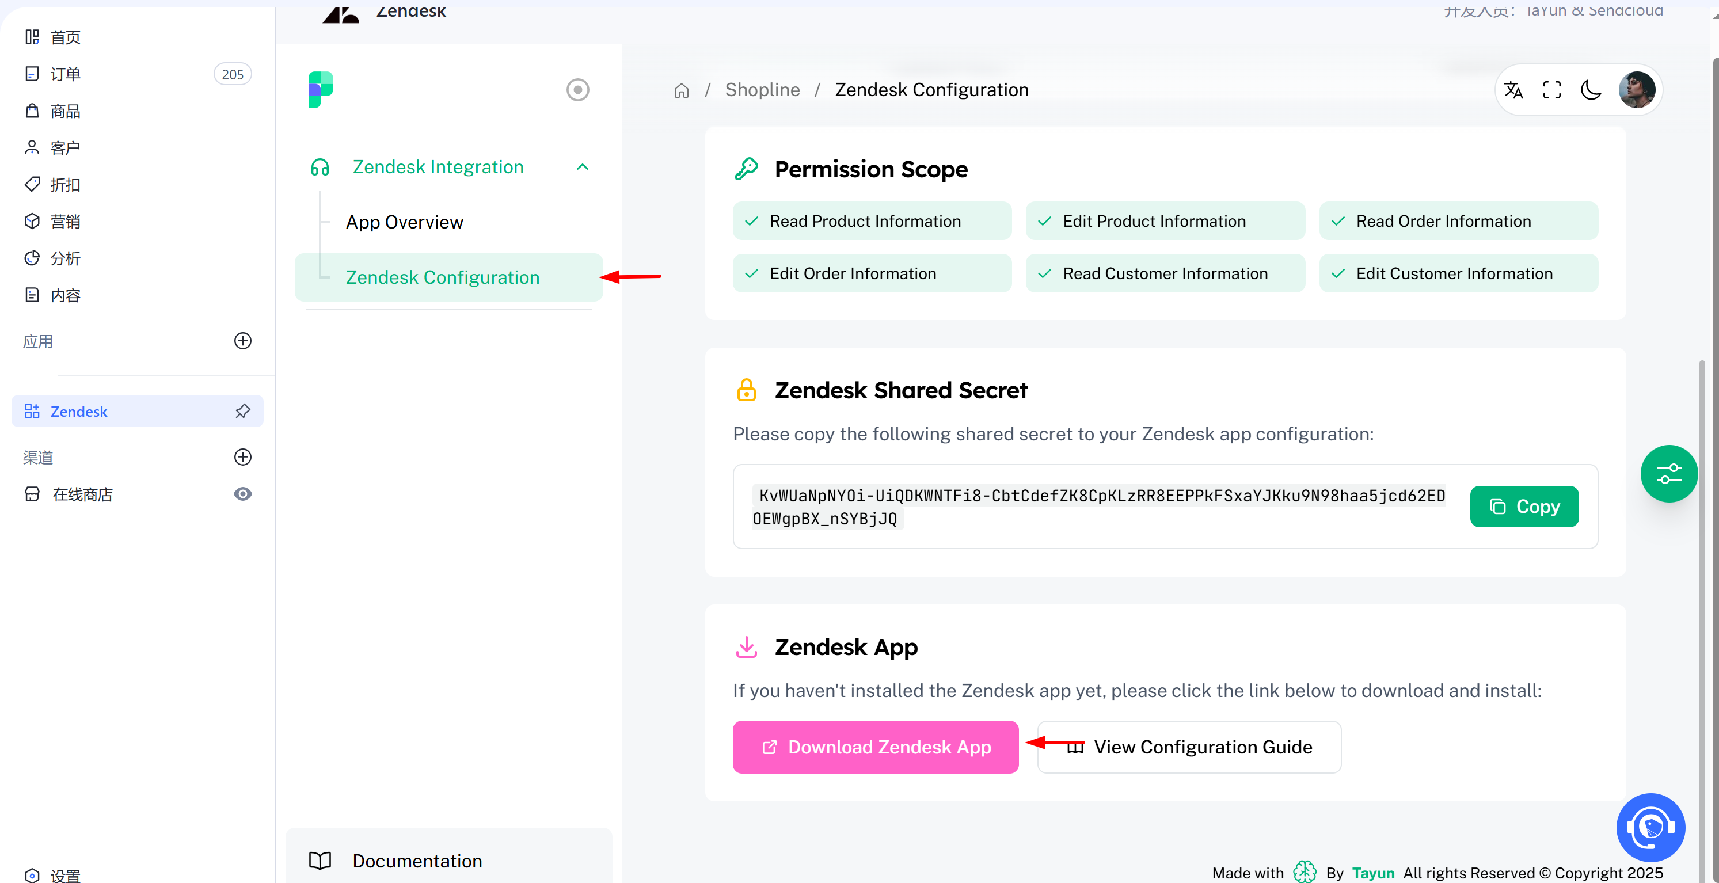Click the Zendesk App download icon
This screenshot has width=1719, height=883.
point(747,647)
